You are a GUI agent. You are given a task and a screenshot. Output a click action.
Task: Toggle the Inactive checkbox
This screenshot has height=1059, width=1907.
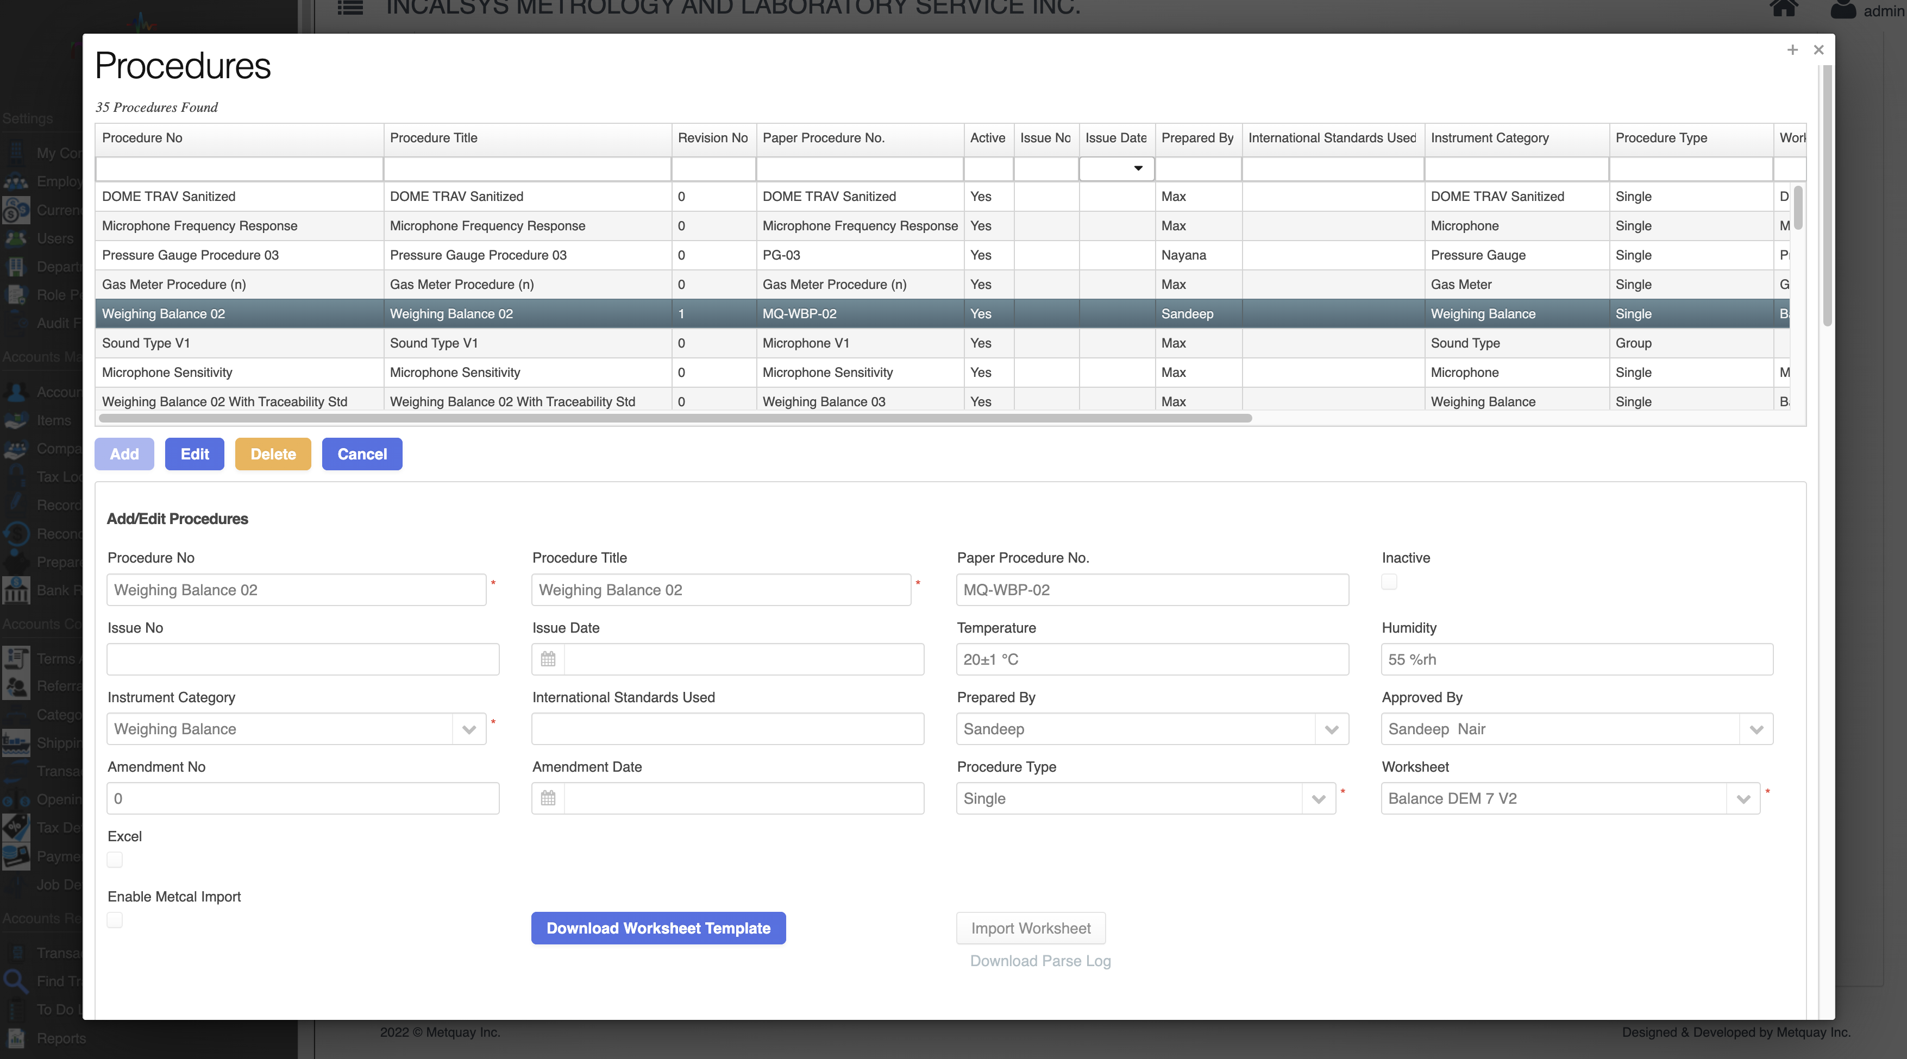pos(1389,582)
